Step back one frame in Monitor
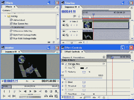Screen dimensions: 134x100 [25, 91]
